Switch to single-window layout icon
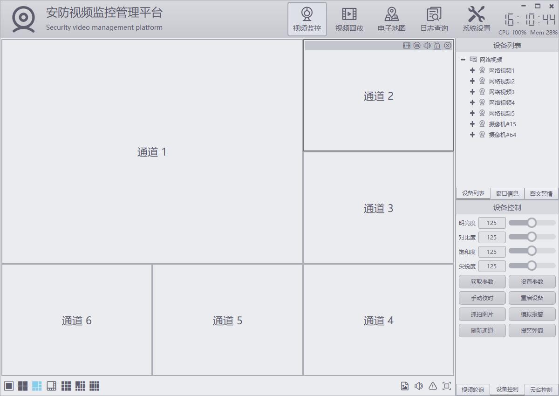The height and width of the screenshot is (396, 559). point(9,386)
